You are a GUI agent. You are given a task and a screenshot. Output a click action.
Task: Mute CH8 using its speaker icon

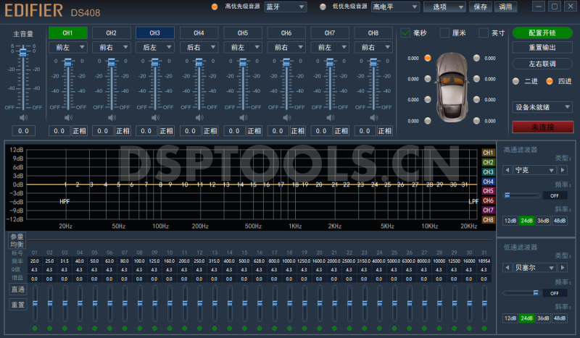pos(373,117)
